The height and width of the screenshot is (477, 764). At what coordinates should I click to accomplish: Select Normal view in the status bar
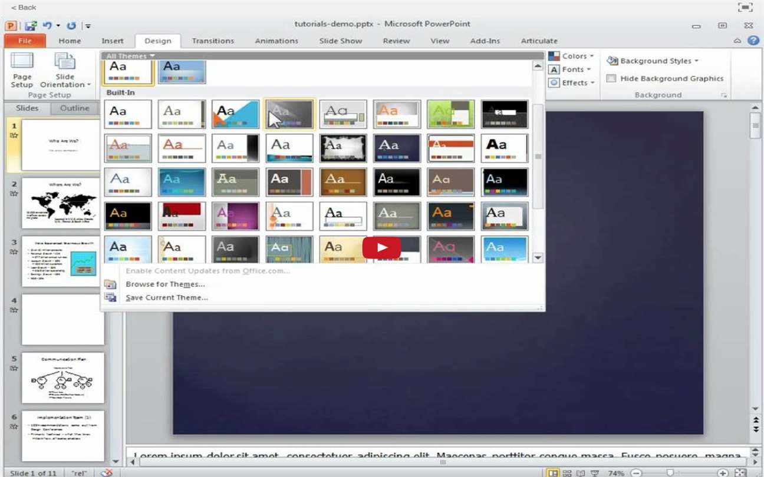tap(553, 473)
